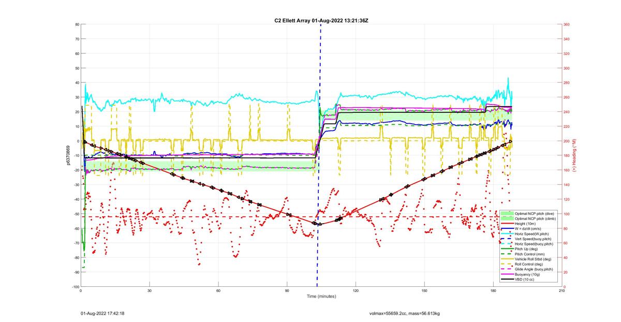
Task: Click the x-axis tick label "90"
Action: tap(287, 290)
